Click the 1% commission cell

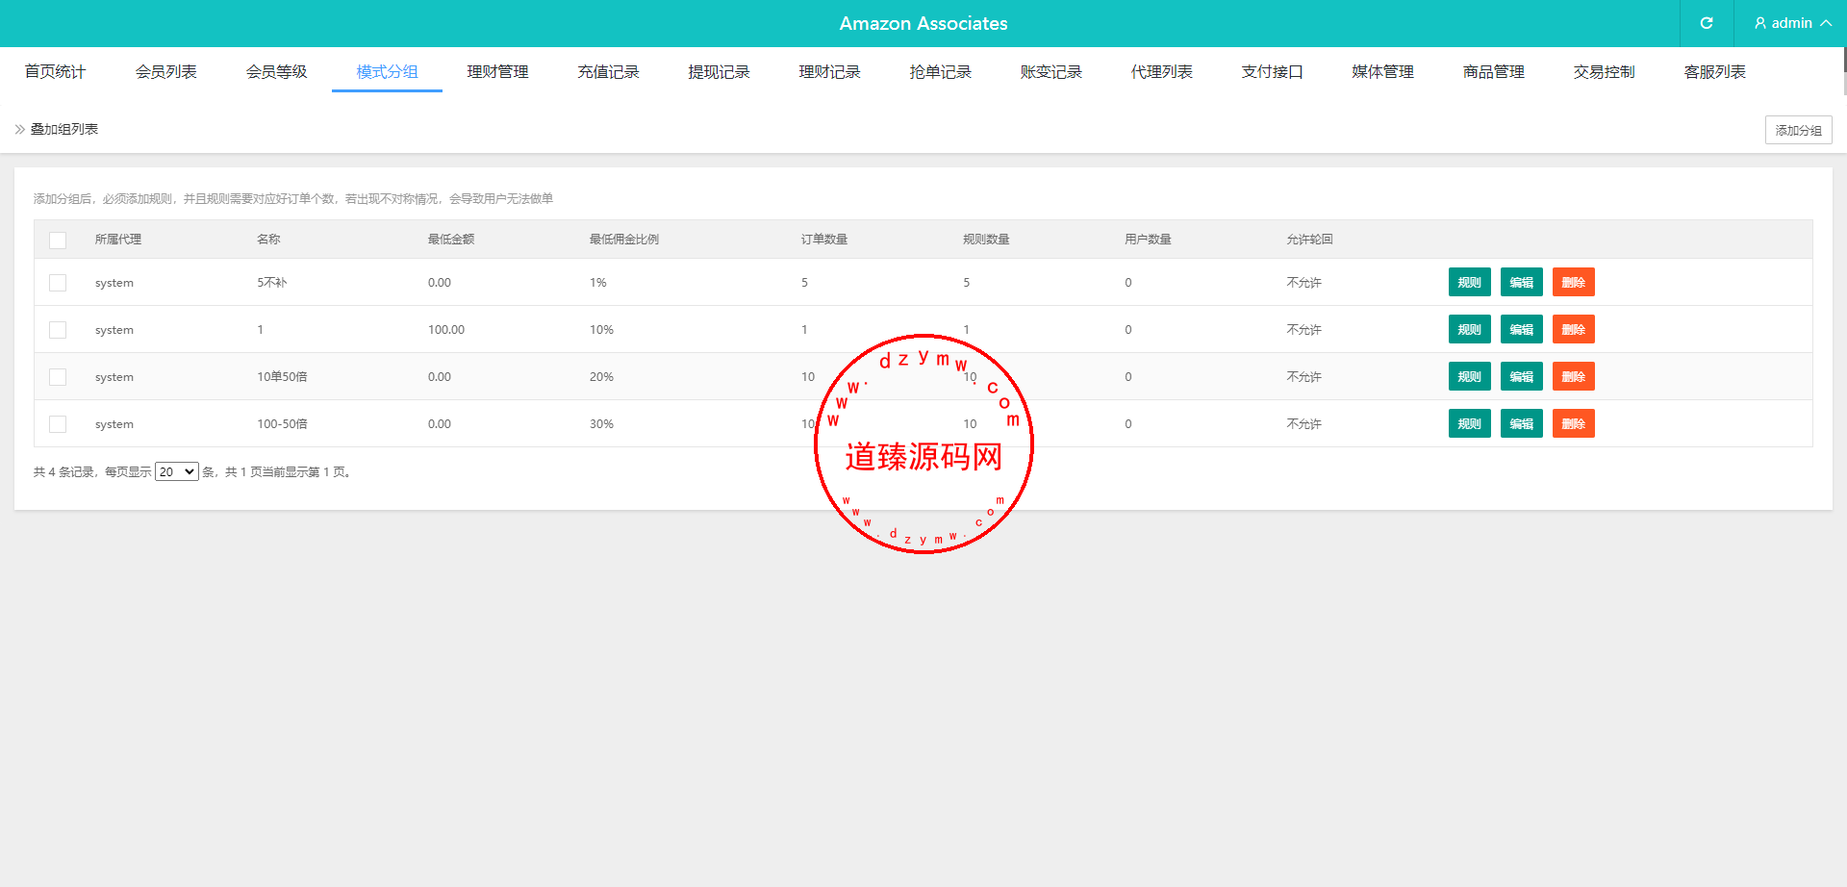click(598, 283)
